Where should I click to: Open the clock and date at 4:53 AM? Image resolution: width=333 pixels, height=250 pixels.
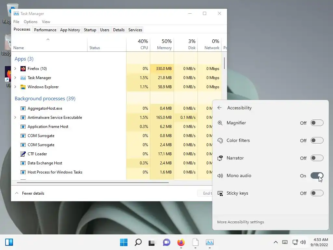pyautogui.click(x=319, y=242)
